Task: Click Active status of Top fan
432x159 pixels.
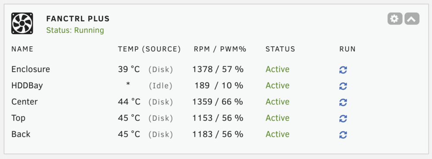Action: [x=277, y=118]
